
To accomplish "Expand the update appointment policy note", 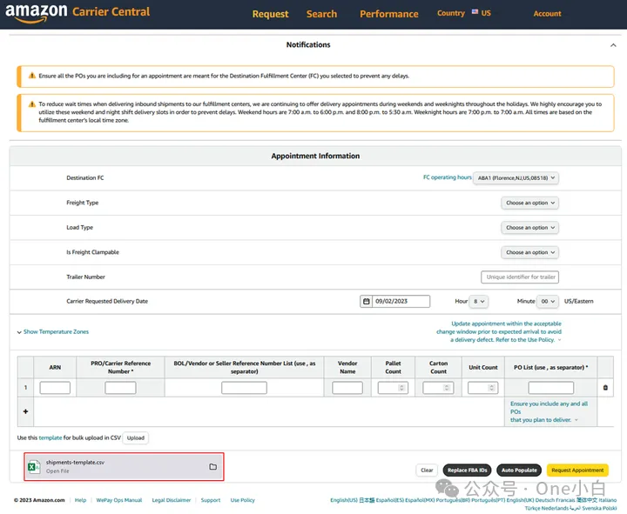I will click(559, 340).
